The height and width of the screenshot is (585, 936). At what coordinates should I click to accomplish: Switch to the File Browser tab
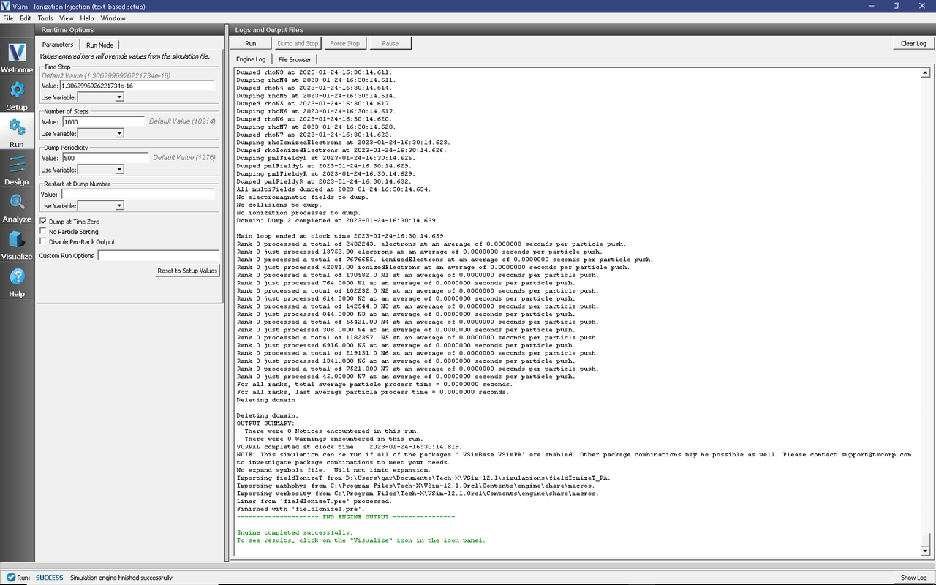pyautogui.click(x=295, y=59)
